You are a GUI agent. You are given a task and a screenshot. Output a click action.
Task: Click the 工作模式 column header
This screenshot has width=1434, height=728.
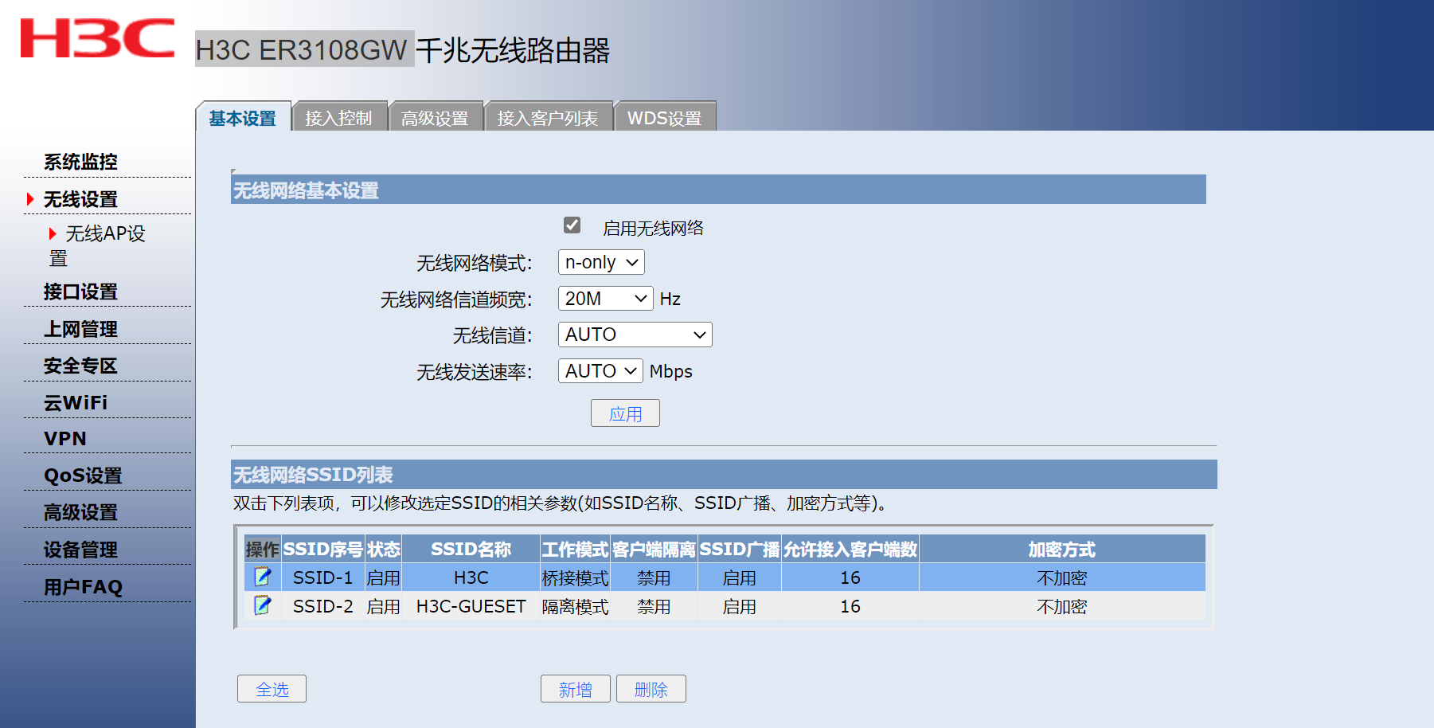(x=575, y=549)
